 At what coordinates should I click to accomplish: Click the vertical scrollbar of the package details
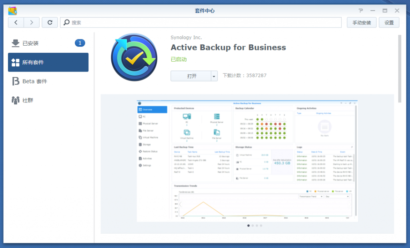point(400,69)
